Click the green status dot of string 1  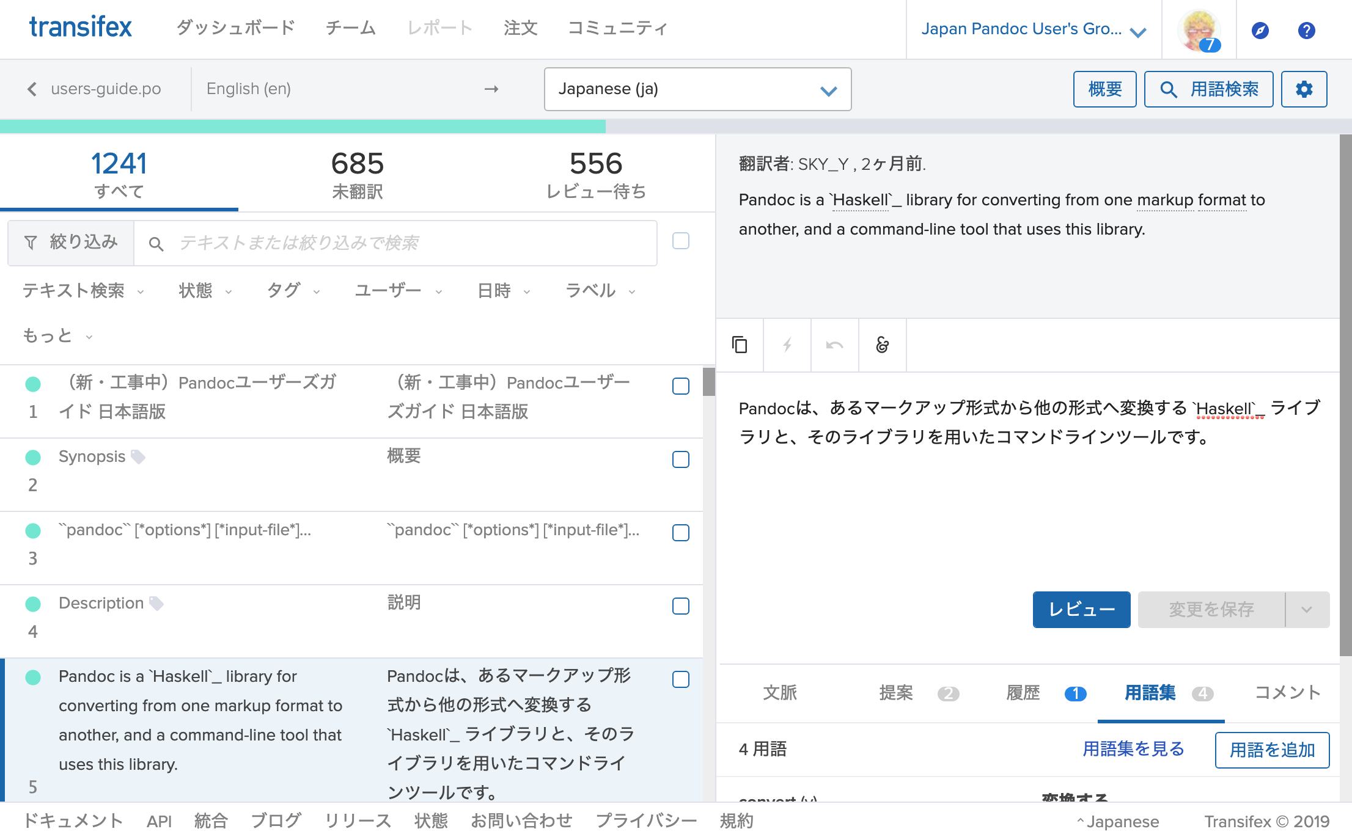(33, 384)
